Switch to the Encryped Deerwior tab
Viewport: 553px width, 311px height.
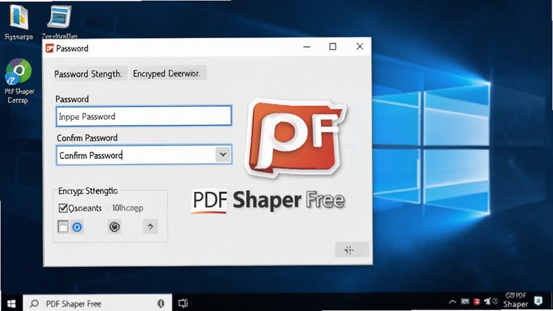pyautogui.click(x=167, y=73)
